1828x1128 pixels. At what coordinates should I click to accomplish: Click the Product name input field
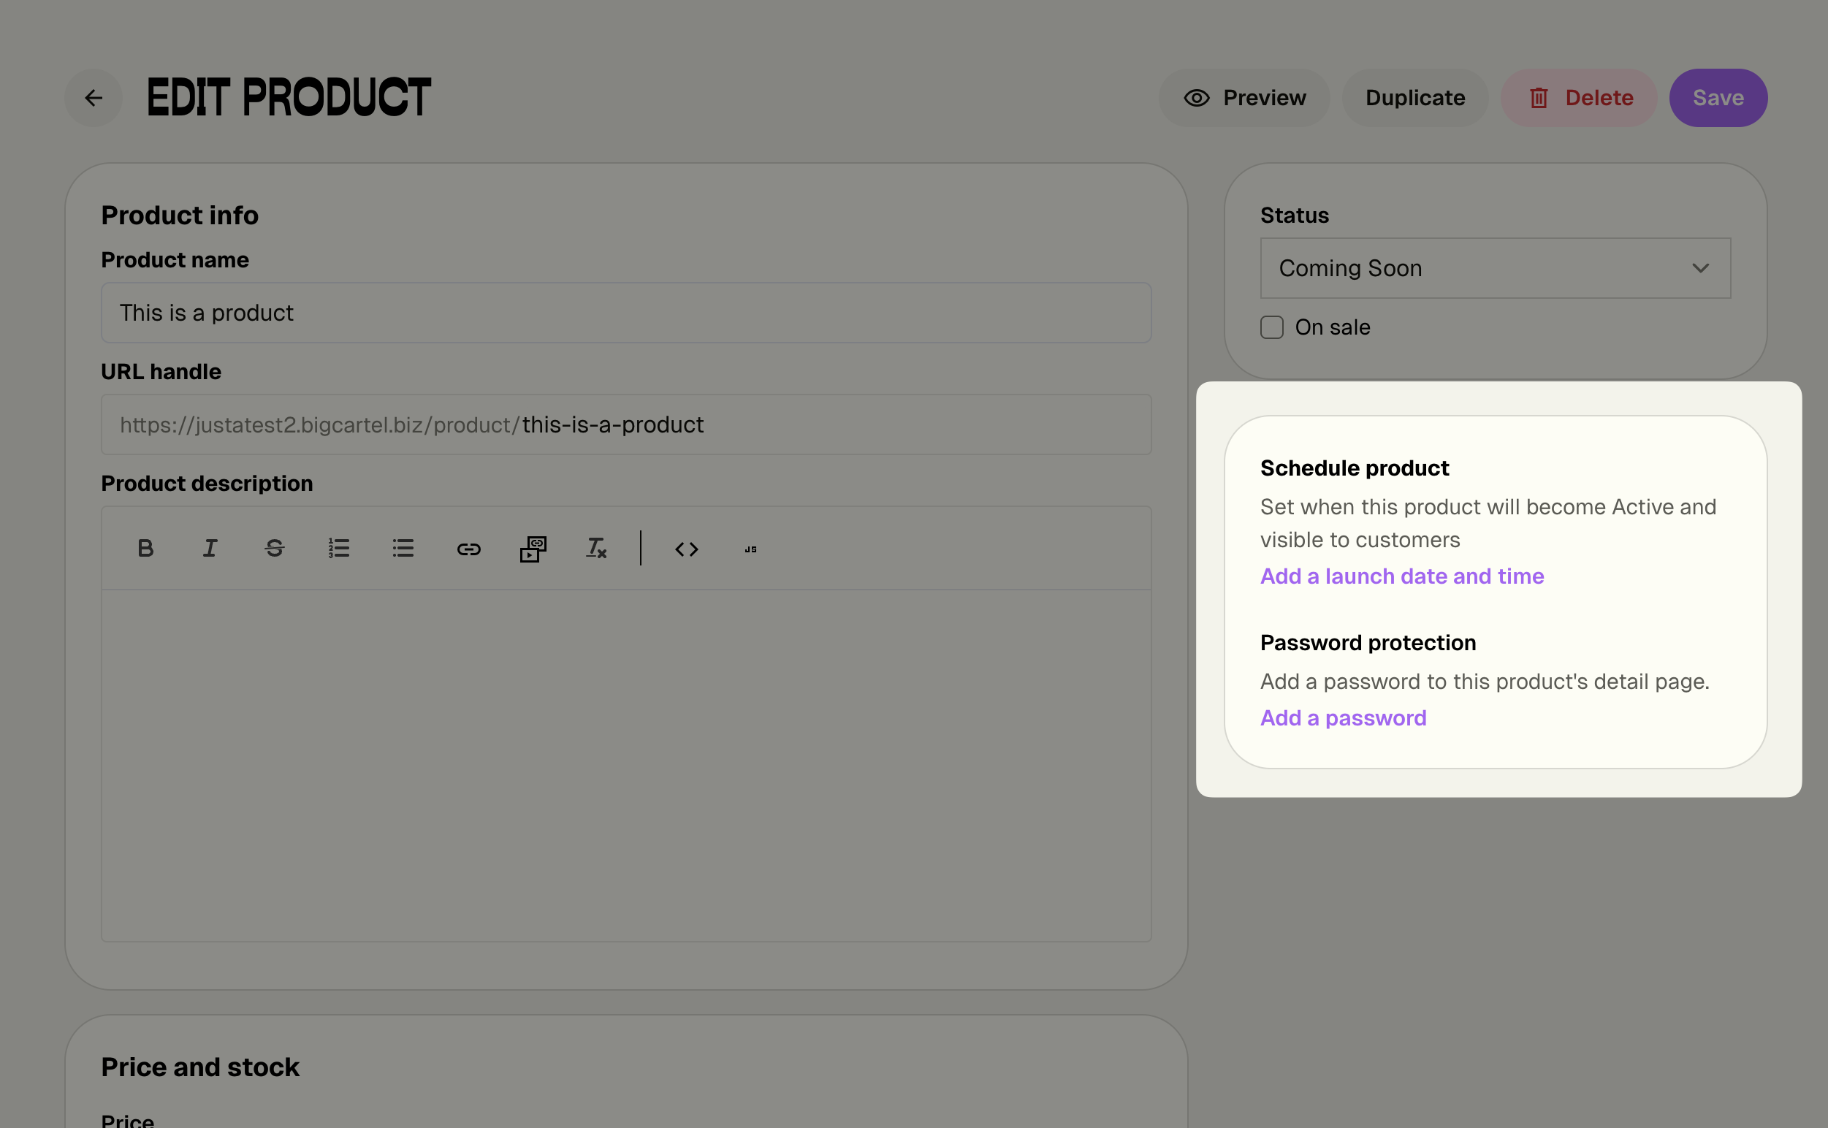click(625, 313)
